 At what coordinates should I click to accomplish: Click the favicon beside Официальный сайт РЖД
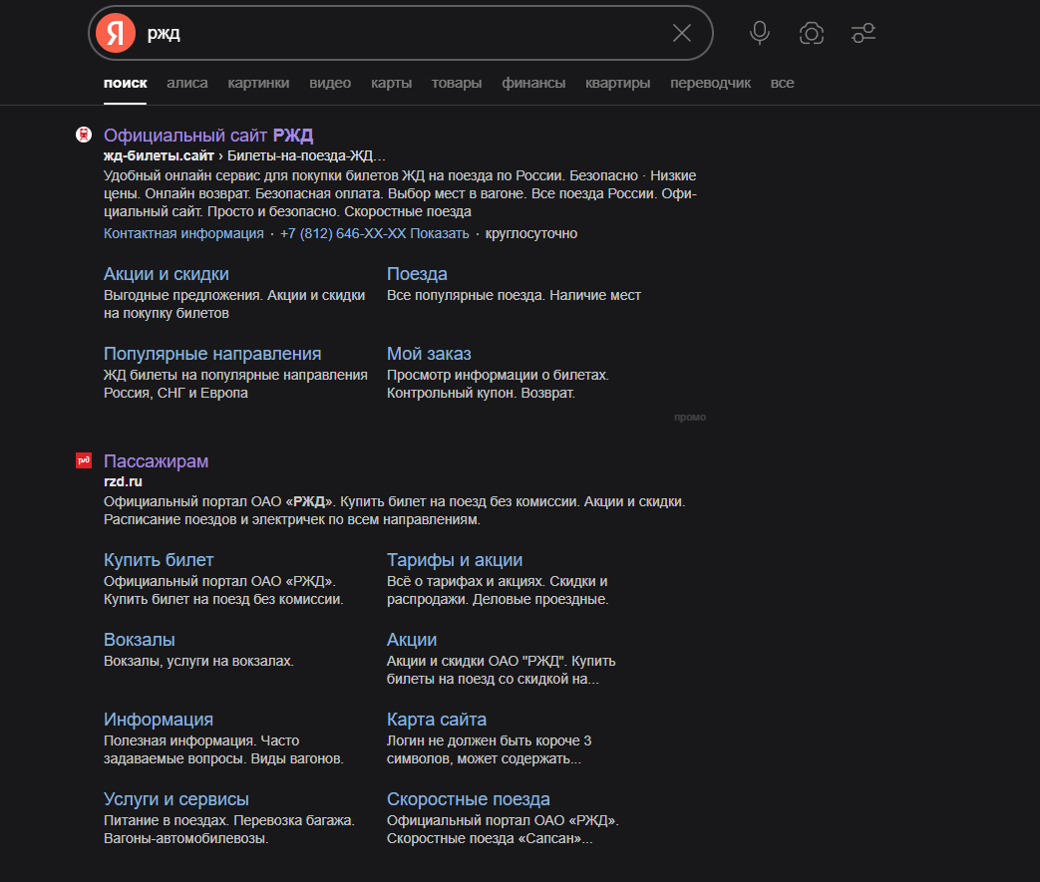(x=84, y=135)
